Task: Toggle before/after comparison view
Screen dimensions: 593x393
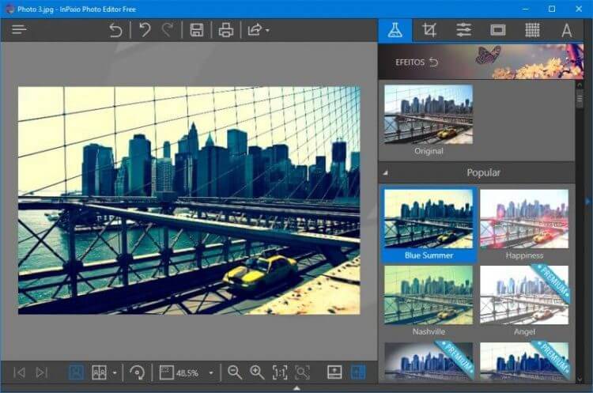Action: point(99,372)
